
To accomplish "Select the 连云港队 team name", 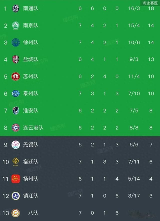I will 33,128.
